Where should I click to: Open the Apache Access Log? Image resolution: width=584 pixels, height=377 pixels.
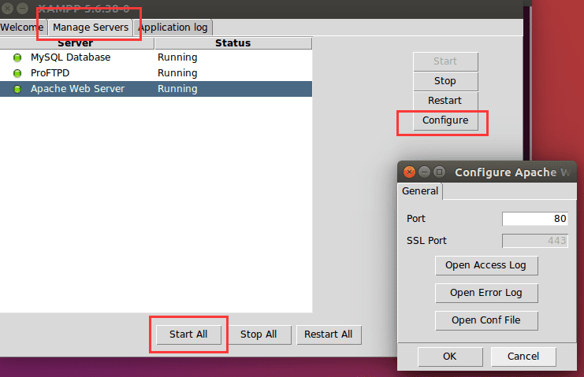tap(486, 265)
